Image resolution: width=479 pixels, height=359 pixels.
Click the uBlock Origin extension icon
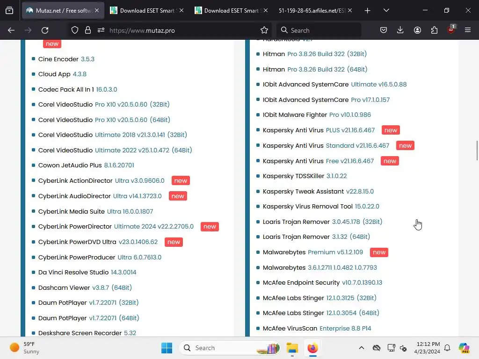click(x=451, y=29)
